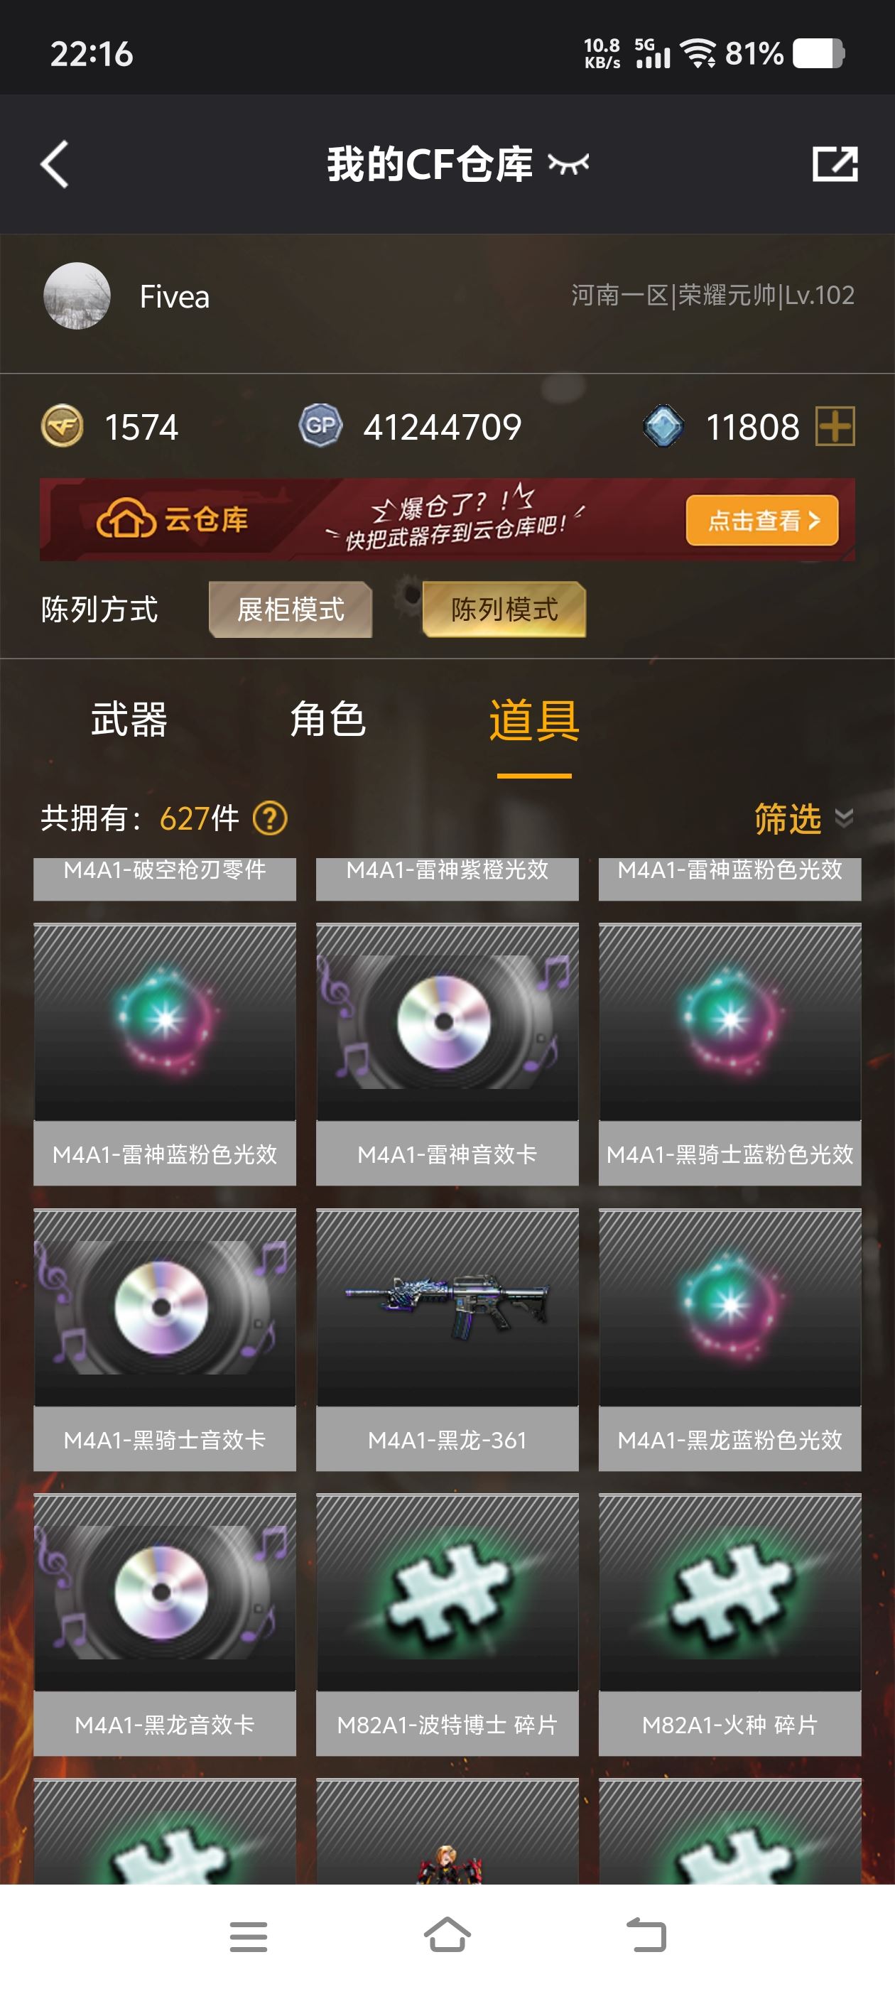Select the M4A1-黑龙-361 weapon thumbnail

pyautogui.click(x=447, y=1307)
